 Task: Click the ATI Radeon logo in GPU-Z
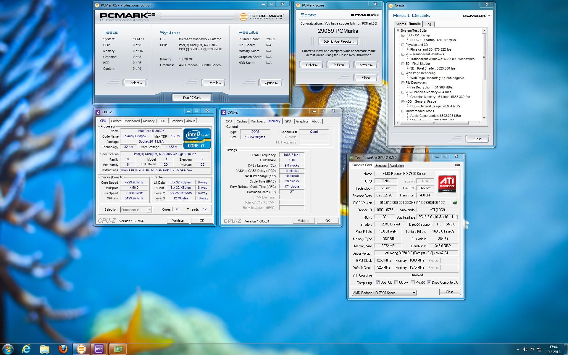(447, 184)
